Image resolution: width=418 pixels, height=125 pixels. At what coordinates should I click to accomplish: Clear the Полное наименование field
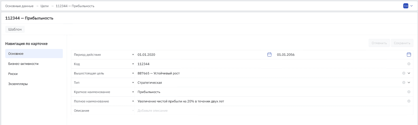[x=409, y=101]
